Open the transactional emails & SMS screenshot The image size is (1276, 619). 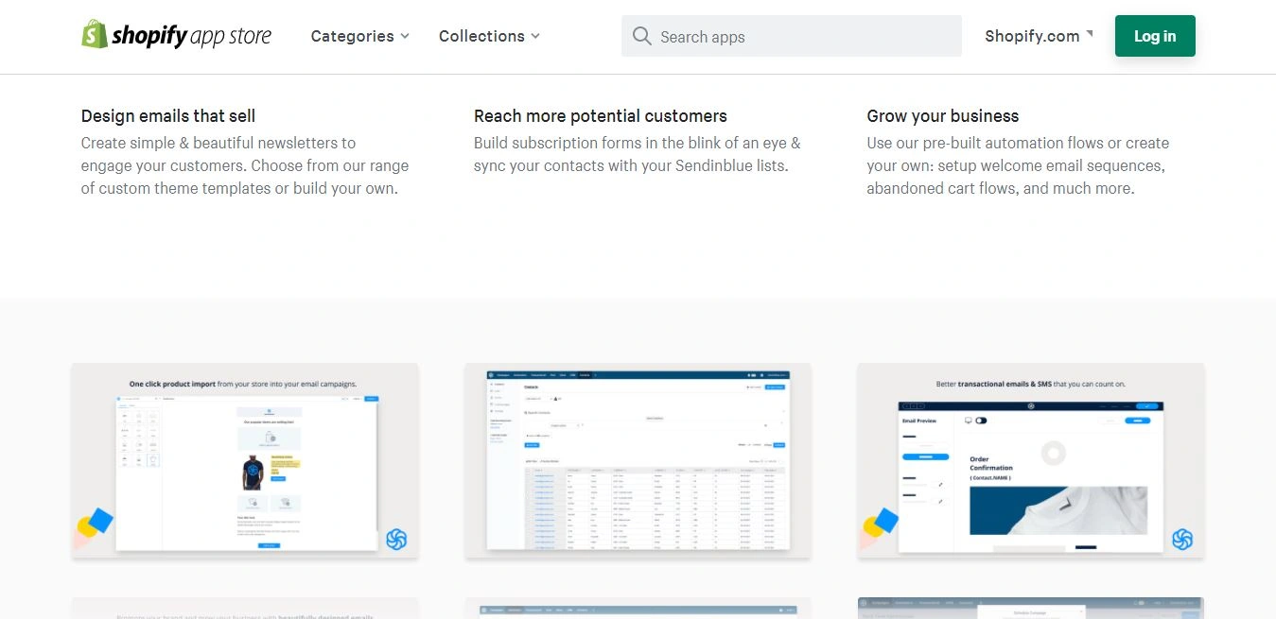click(1031, 460)
